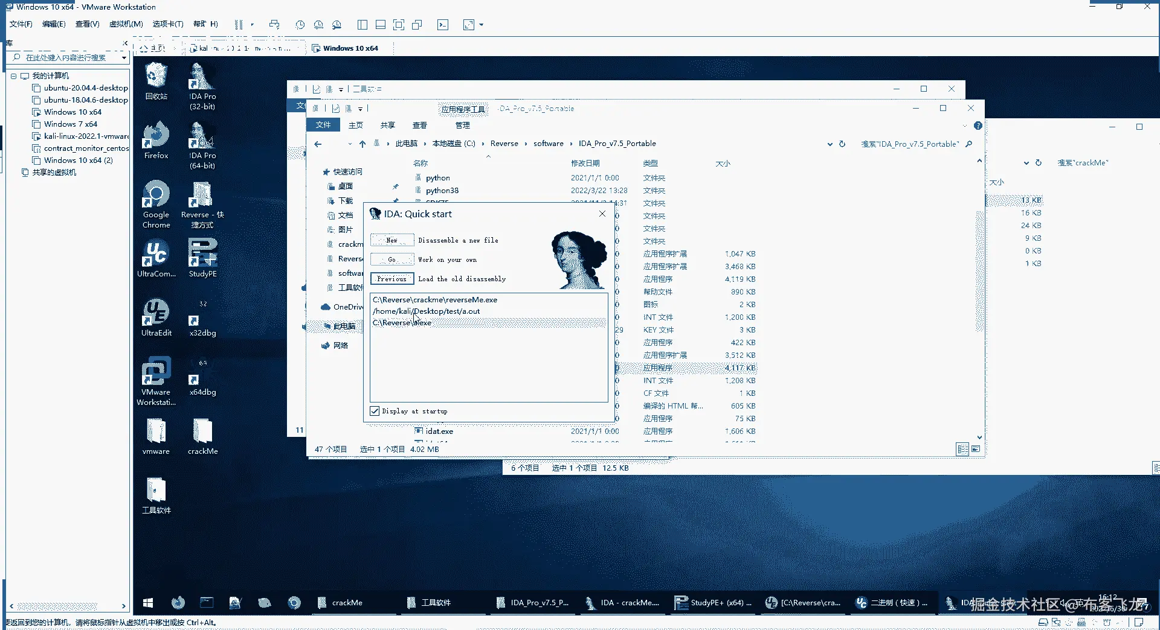This screenshot has width=1160, height=630.
Task: Click the revert snapshot toolbar icon
Action: (318, 25)
